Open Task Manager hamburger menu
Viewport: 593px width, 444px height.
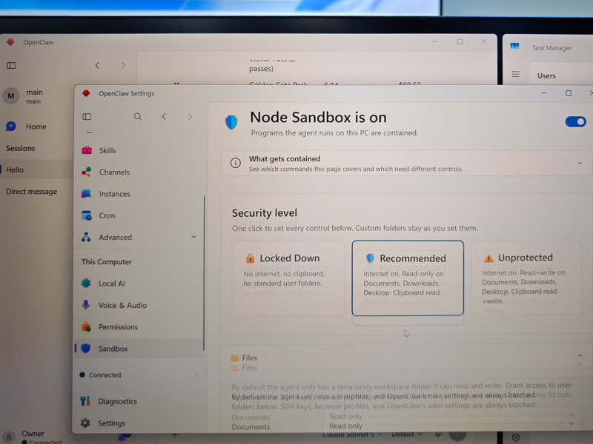(515, 75)
